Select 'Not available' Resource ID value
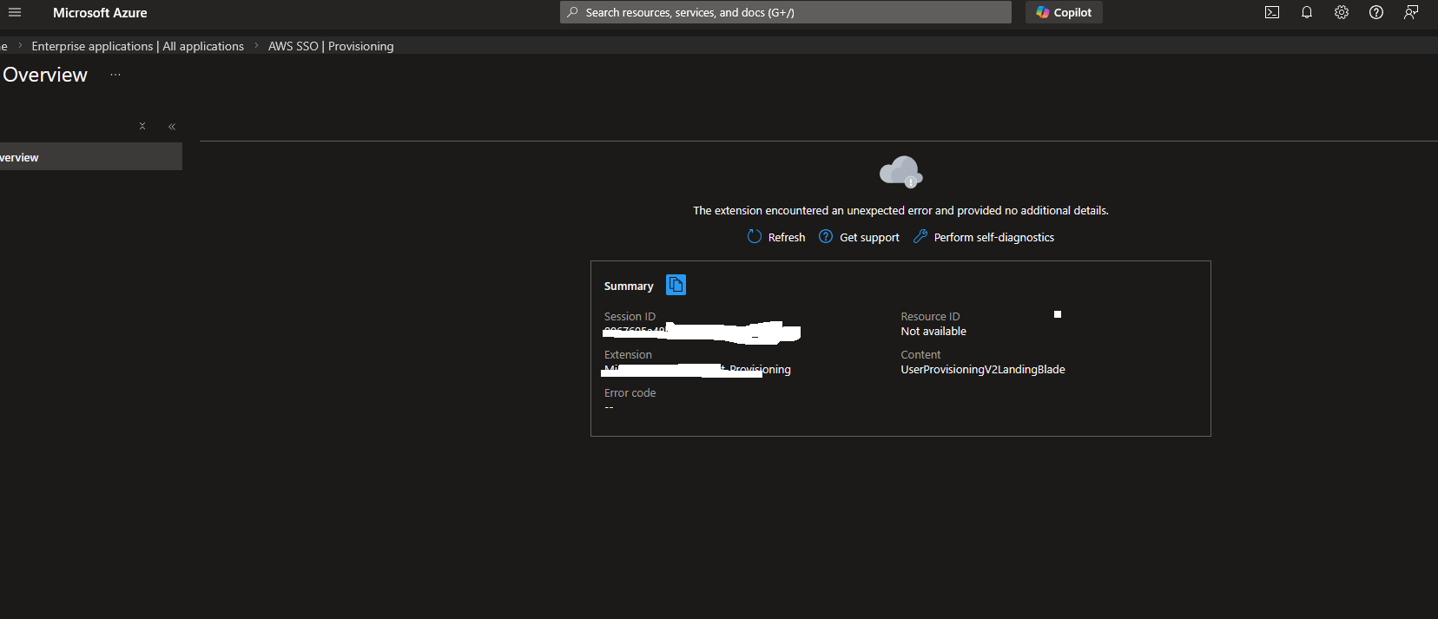This screenshot has width=1438, height=619. point(933,332)
